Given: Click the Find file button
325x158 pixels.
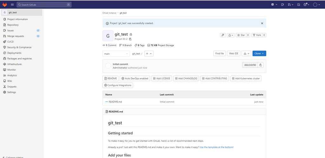Looking at the screenshot, I should click(220, 53).
